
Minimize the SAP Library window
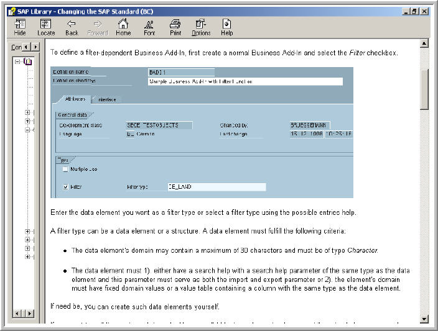(407, 11)
